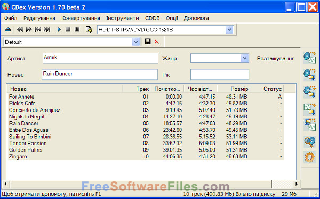The image size is (320, 199).
Task: Open the CDDB menu
Action: tap(152, 18)
